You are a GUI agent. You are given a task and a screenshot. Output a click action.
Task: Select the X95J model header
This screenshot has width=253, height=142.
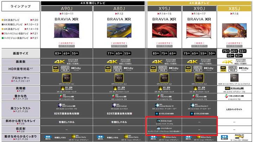click(x=164, y=8)
